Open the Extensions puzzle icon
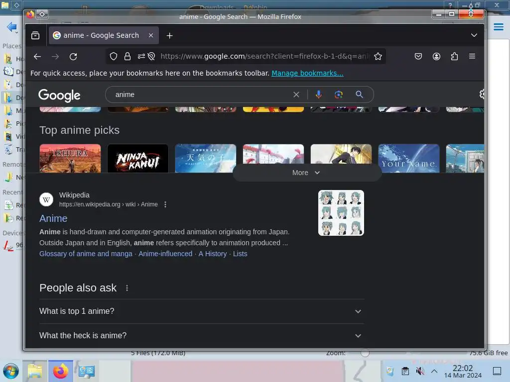This screenshot has height=382, width=510. (454, 56)
